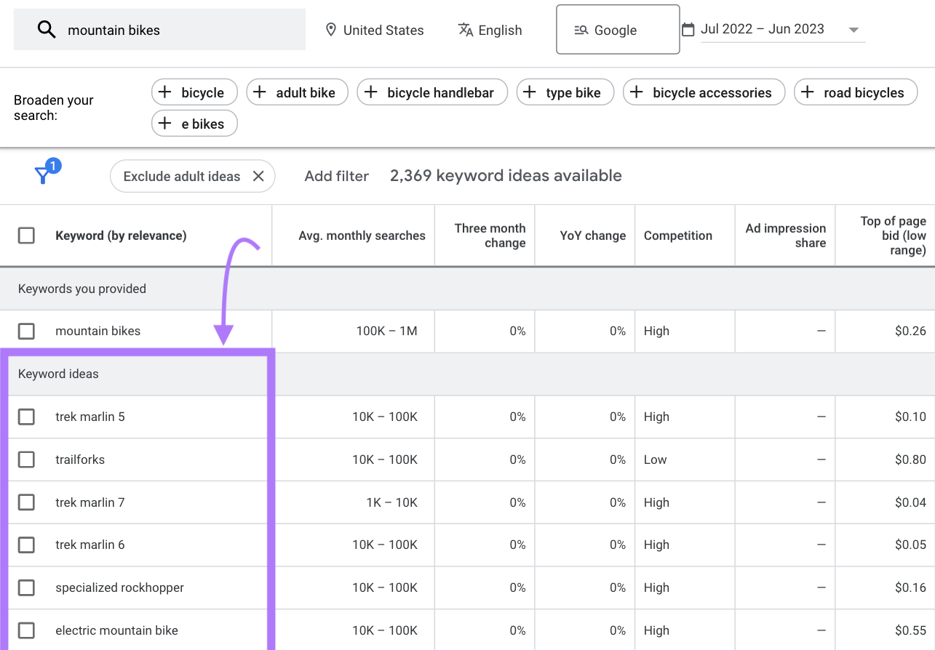Click the 'Keywords you provided' section label
935x650 pixels.
pos(82,289)
